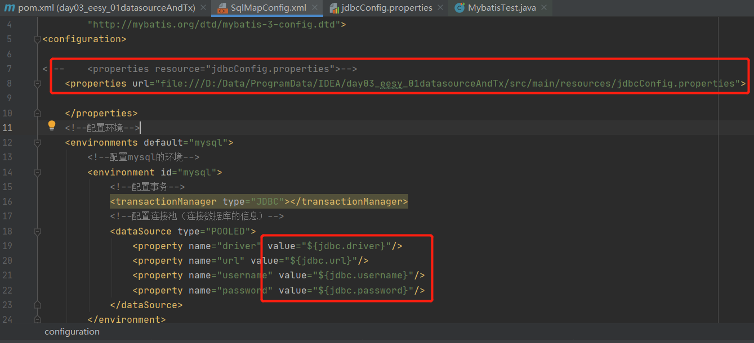Click the 配置连接池 comment on line 17
This screenshot has width=754, height=343.
coord(197,216)
